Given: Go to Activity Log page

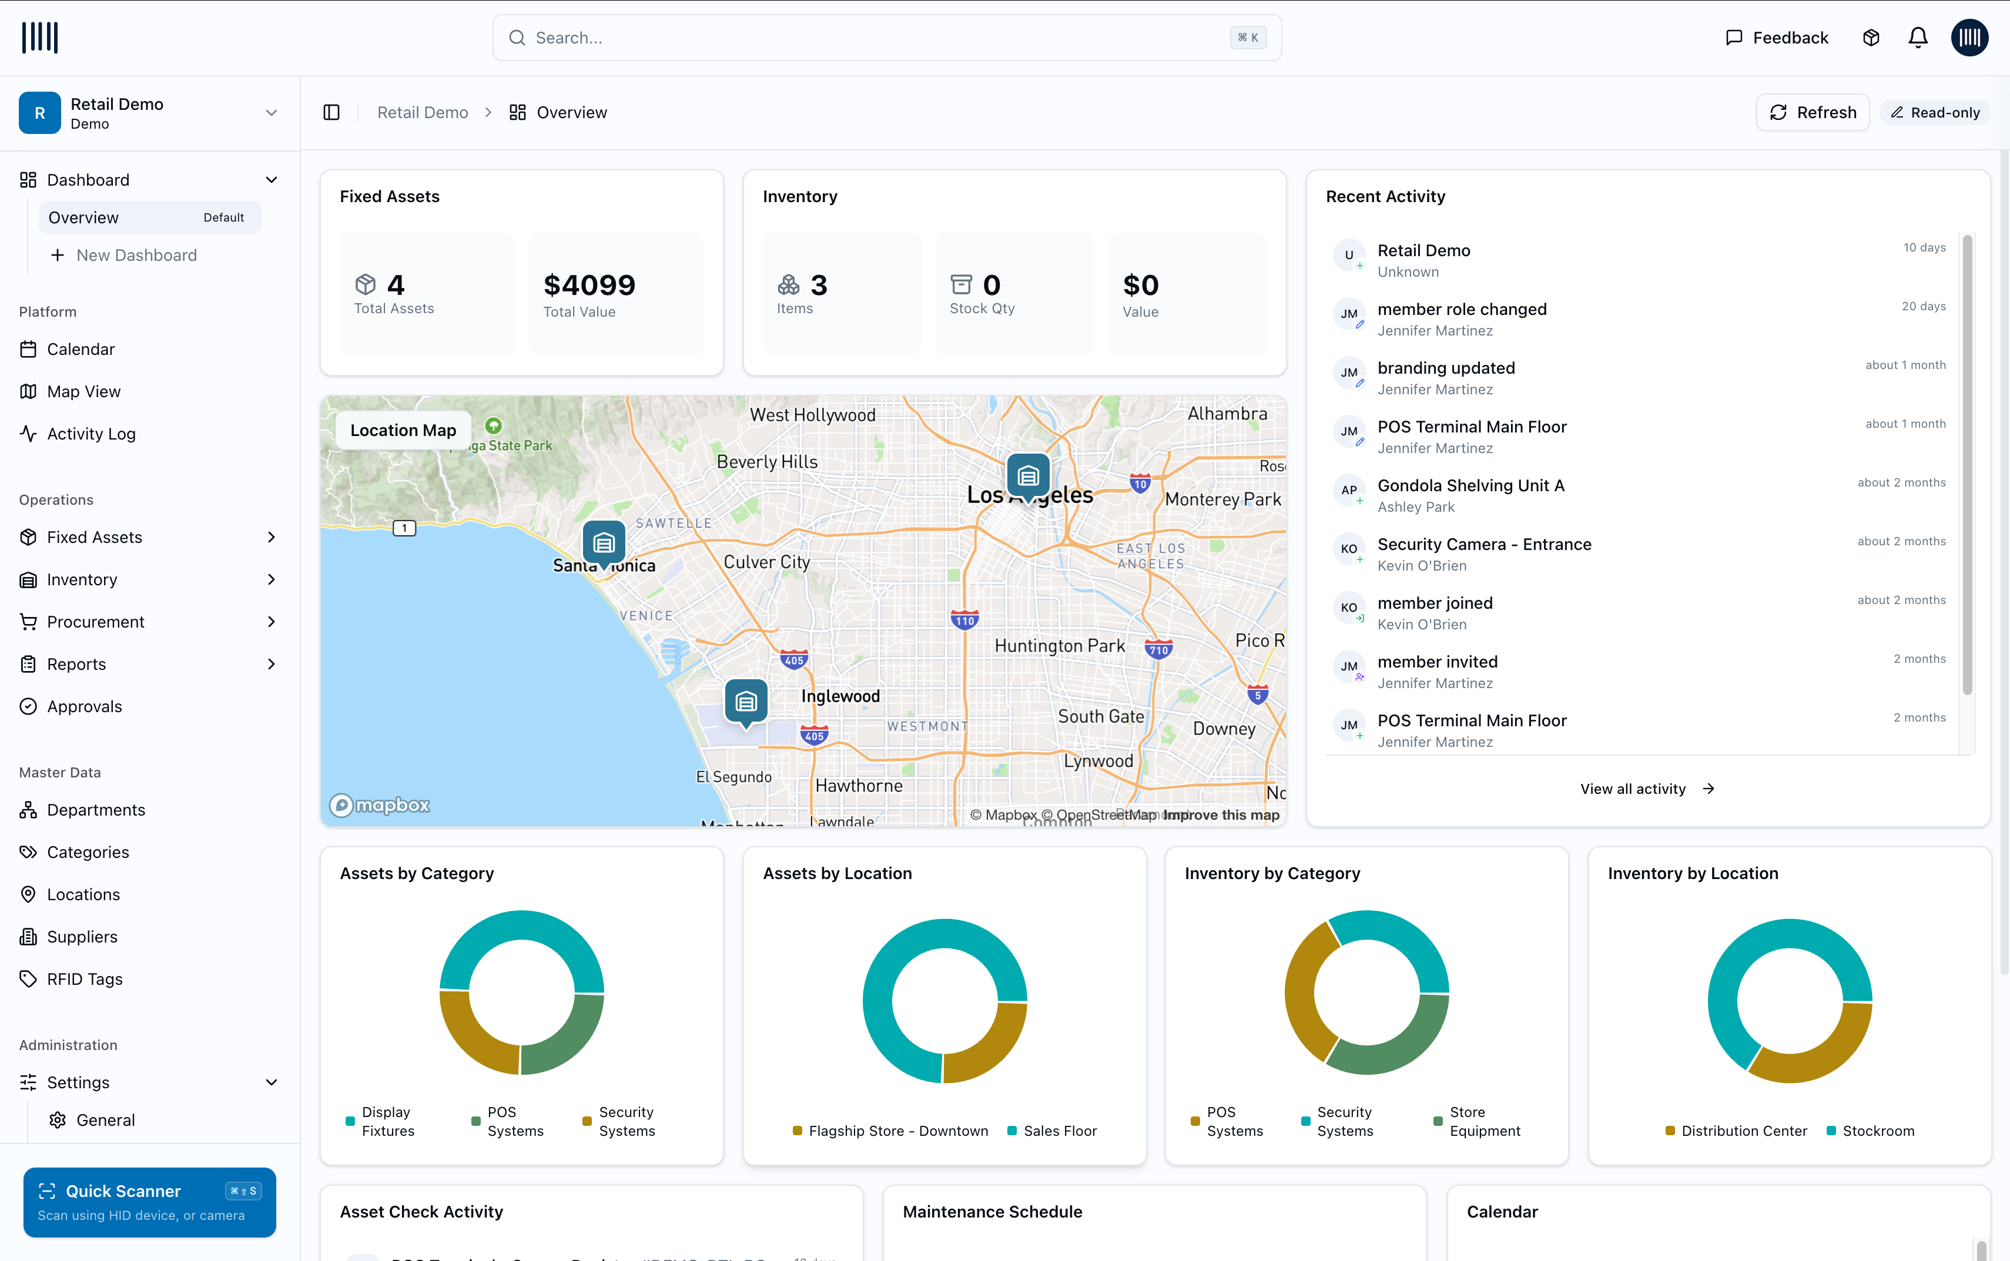Looking at the screenshot, I should click(x=91, y=434).
